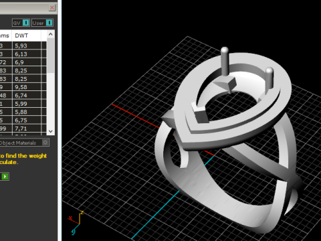
Task: Click the green play calculate button
Action: (5, 177)
